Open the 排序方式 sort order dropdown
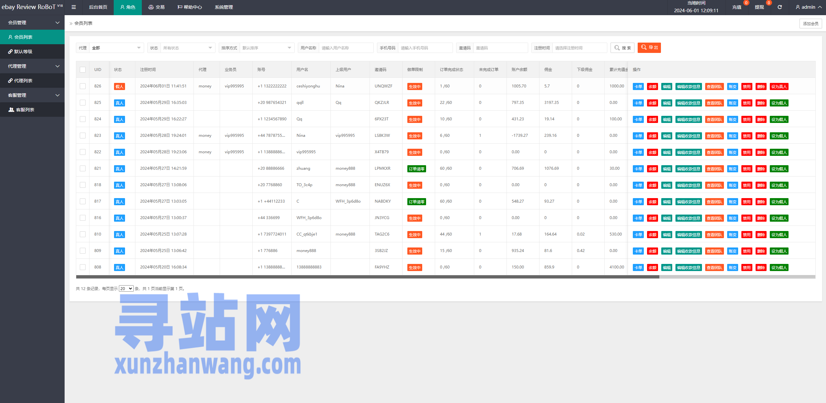The height and width of the screenshot is (403, 826). coord(267,48)
